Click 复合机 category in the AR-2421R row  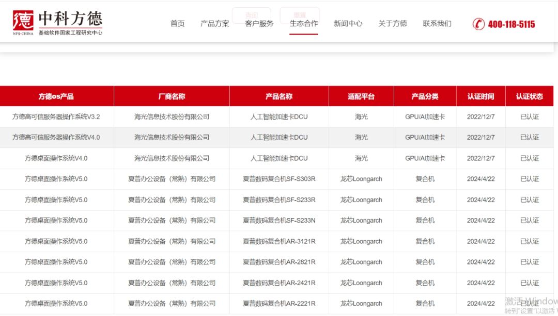coord(425,282)
